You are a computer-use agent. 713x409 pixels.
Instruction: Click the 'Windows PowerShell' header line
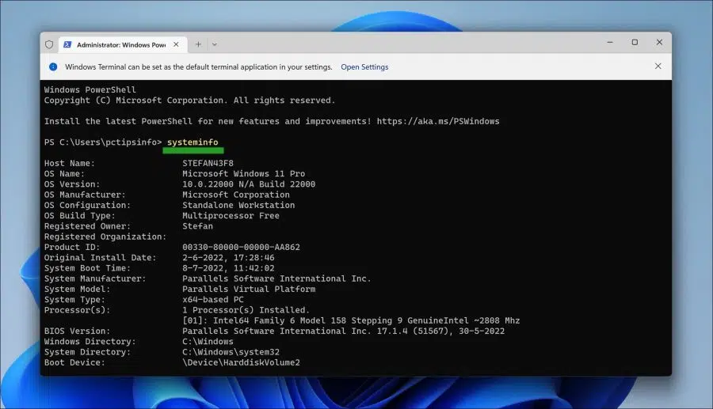tap(90, 90)
